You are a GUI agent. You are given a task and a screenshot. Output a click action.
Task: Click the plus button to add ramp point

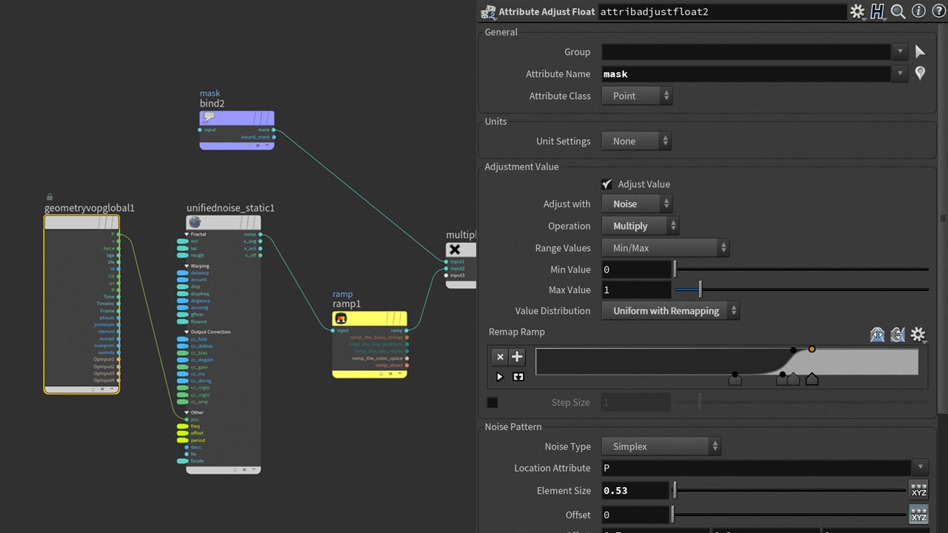(x=517, y=357)
